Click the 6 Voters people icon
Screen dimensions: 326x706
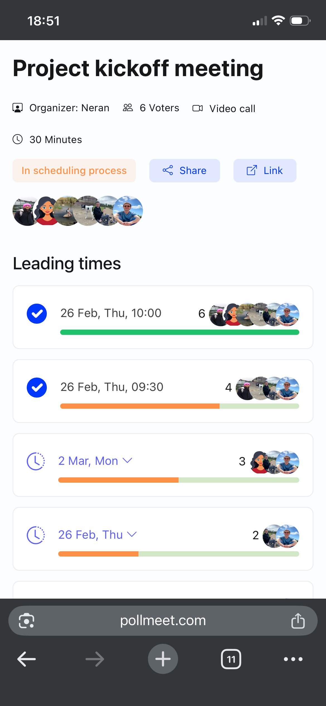click(x=128, y=107)
